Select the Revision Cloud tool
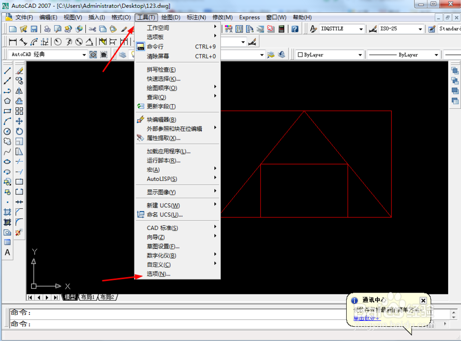 (7, 141)
